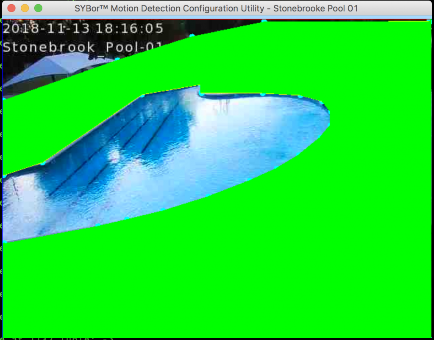Image resolution: width=434 pixels, height=340 pixels.
Task: Click the 2018-11-13 18:16:05 timestamp overlay
Action: tap(83, 29)
